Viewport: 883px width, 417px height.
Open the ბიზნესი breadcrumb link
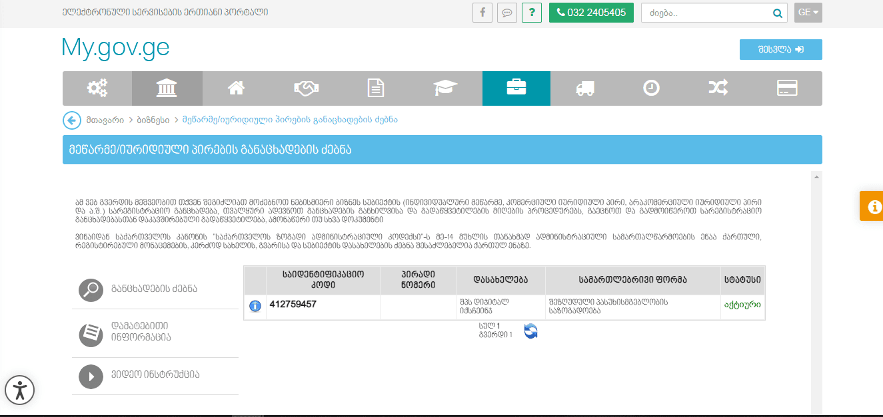153,120
